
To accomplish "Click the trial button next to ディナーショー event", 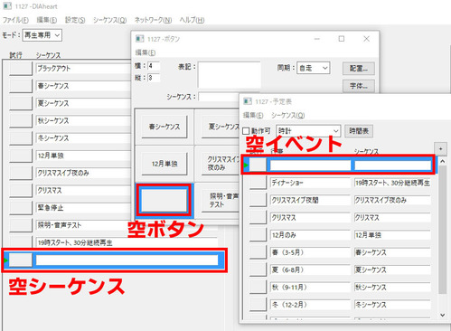I will coord(258,183).
